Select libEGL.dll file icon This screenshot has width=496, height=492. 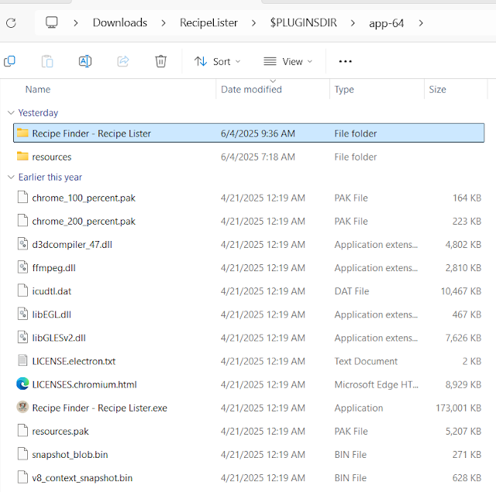point(22,314)
